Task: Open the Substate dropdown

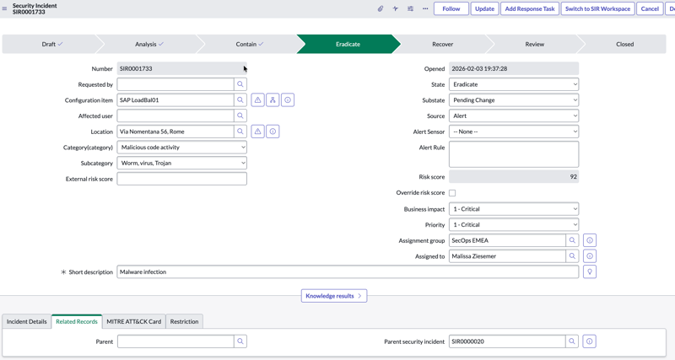Action: click(514, 100)
